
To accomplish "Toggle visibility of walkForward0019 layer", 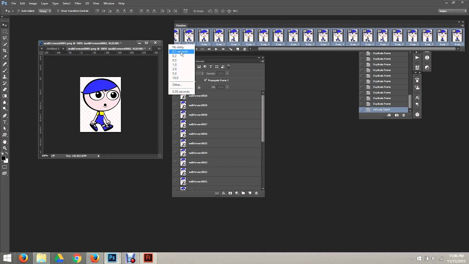I will [x=176, y=105].
